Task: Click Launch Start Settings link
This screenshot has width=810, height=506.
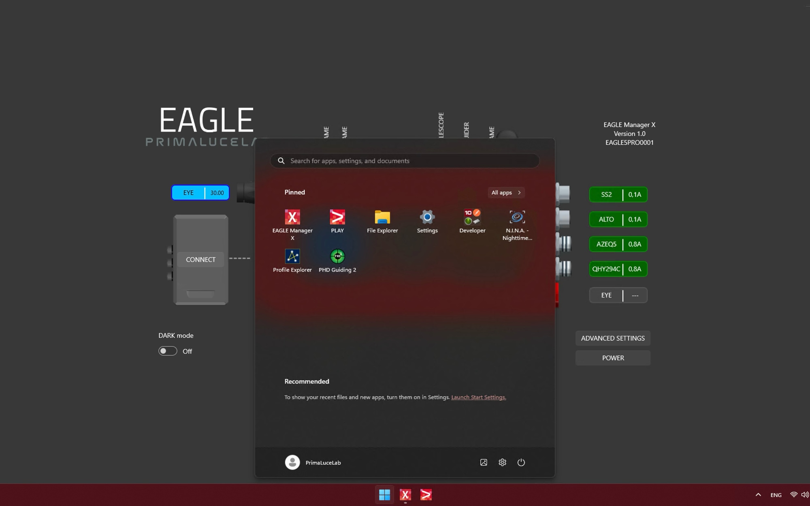Action: click(x=478, y=397)
